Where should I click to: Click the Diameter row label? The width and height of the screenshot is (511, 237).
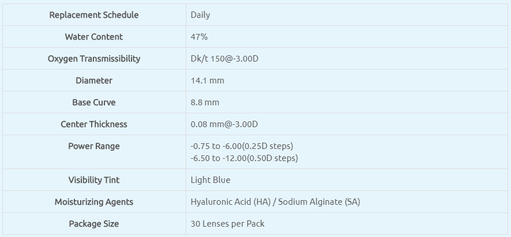94,81
